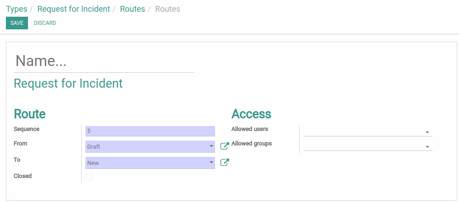
Task: Click the New text in To field
Action: tap(93, 163)
